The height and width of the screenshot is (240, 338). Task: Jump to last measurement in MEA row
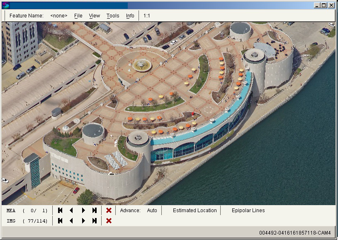[95, 211]
